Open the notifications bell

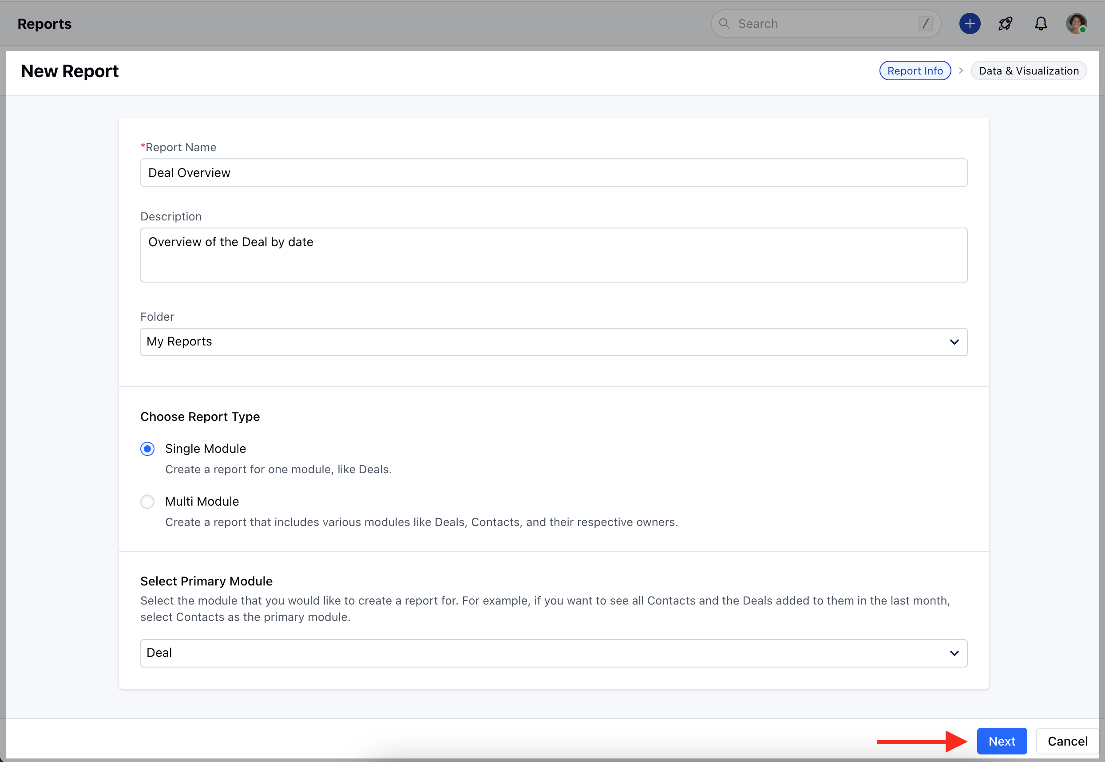(x=1041, y=24)
